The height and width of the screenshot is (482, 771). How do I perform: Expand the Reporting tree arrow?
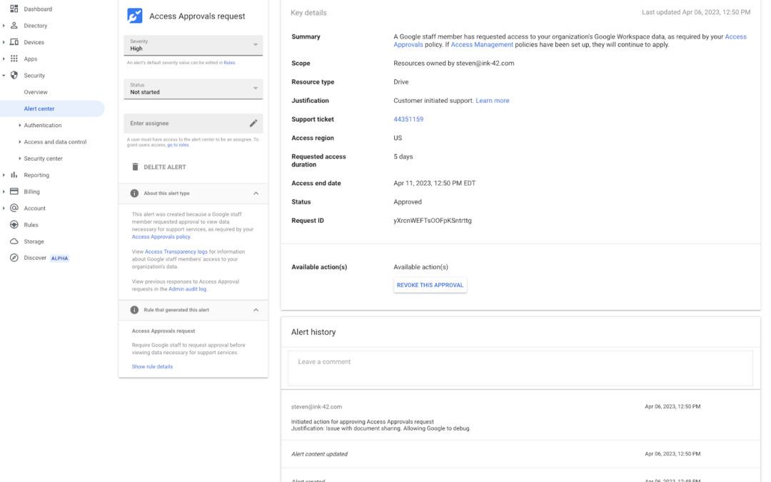4,175
